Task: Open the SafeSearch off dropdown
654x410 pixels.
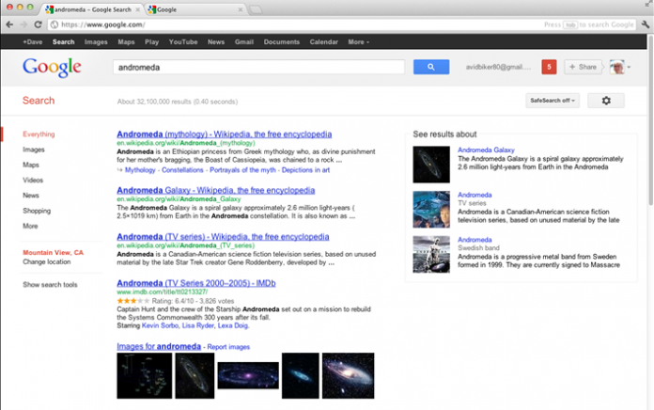Action: pos(553,101)
